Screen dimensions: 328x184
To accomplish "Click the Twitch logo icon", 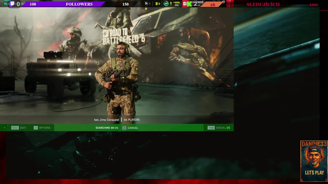I will (12, 4).
